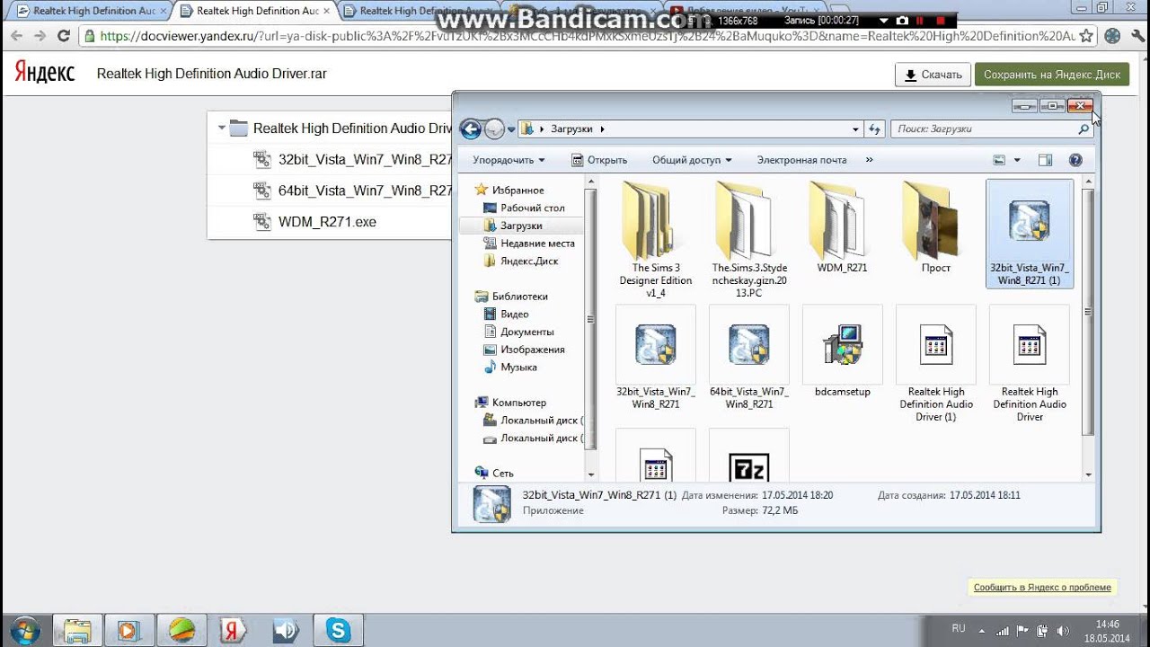Click the Explorer forward navigation arrow
This screenshot has height=647, width=1150.
[x=494, y=129]
